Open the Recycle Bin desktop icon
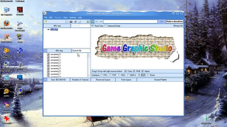The image size is (227, 127). [206, 120]
